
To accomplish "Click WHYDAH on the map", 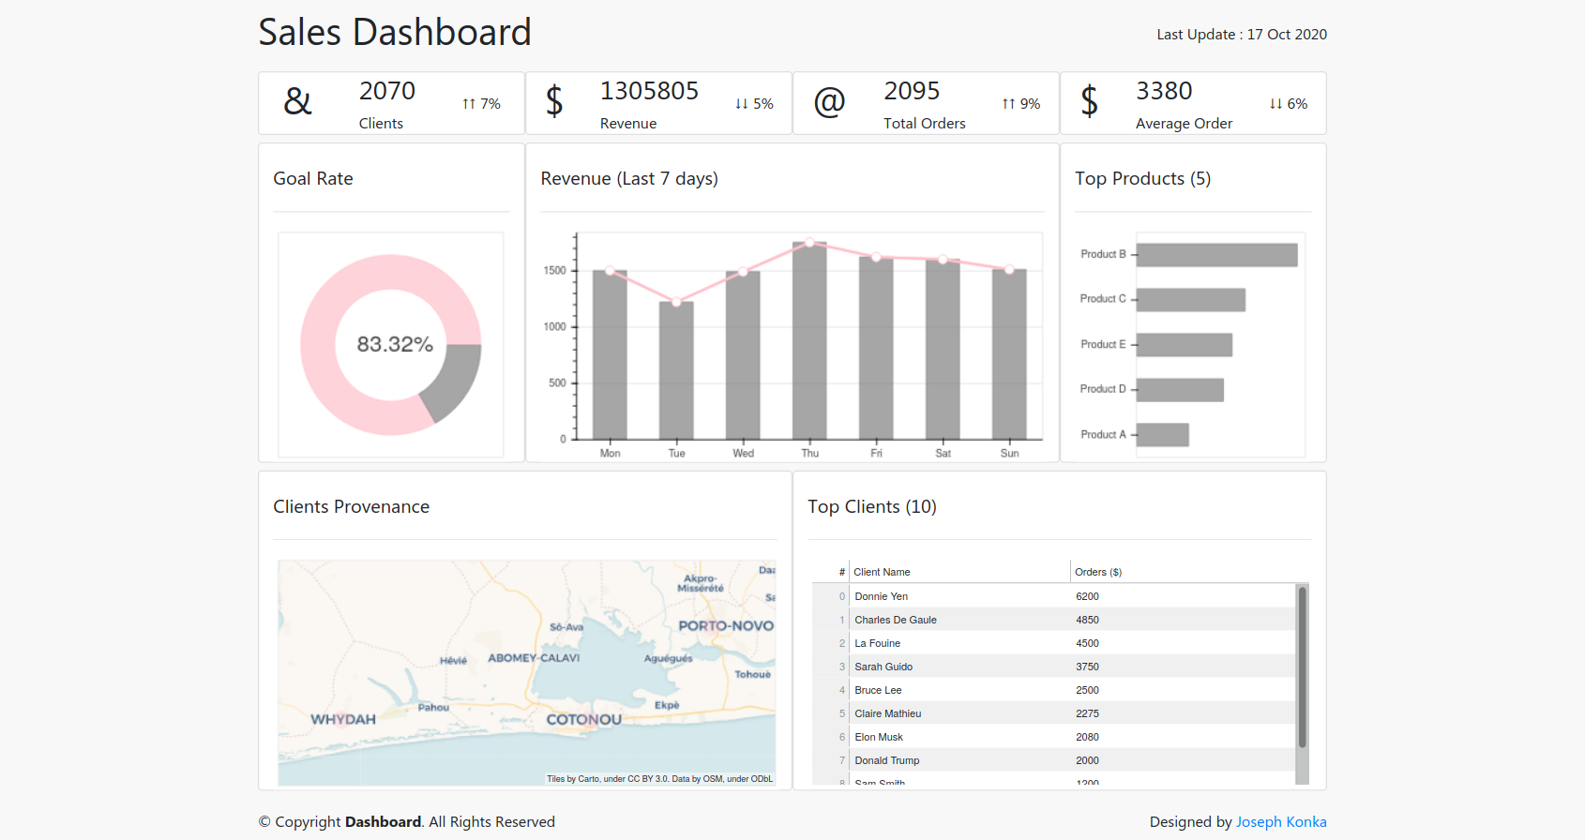I will [x=343, y=720].
